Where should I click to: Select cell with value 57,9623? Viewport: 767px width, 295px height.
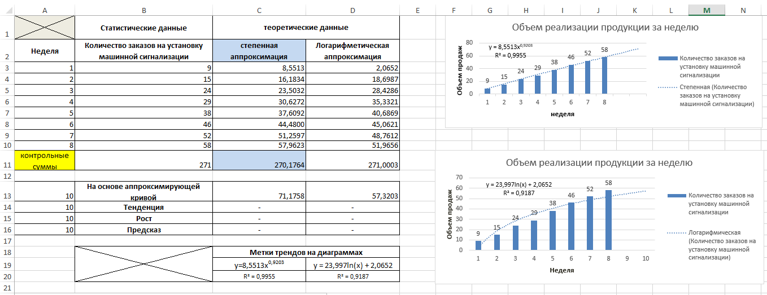(259, 145)
